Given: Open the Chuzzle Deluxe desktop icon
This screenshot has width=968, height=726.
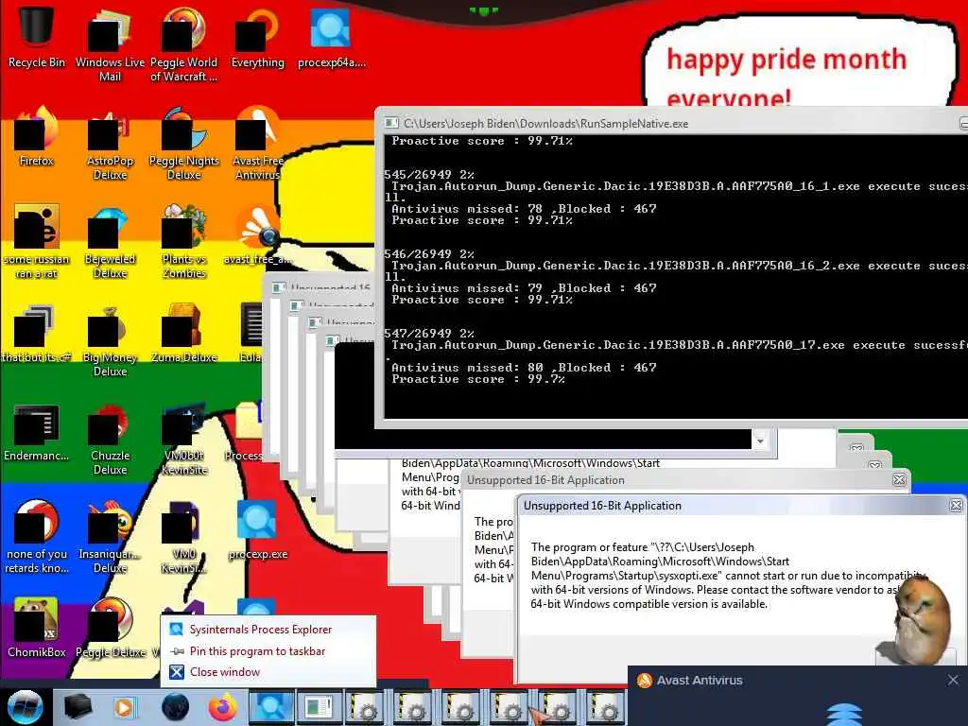Looking at the screenshot, I should (x=110, y=439).
